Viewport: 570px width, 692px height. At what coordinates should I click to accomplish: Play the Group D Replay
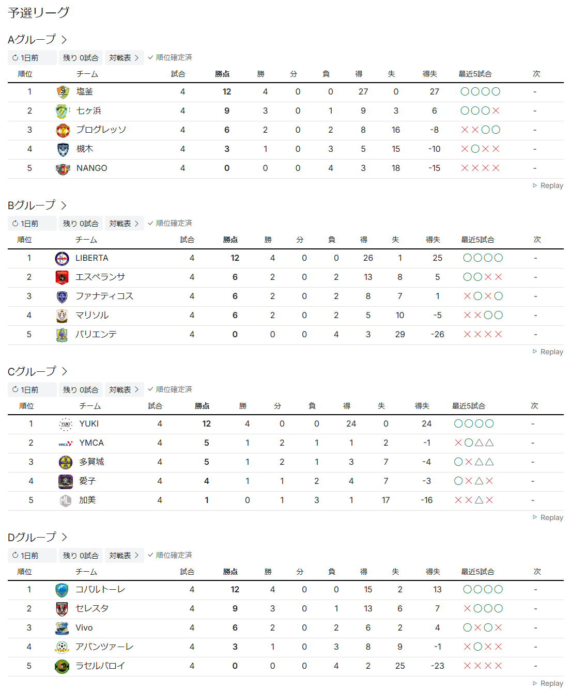(548, 684)
